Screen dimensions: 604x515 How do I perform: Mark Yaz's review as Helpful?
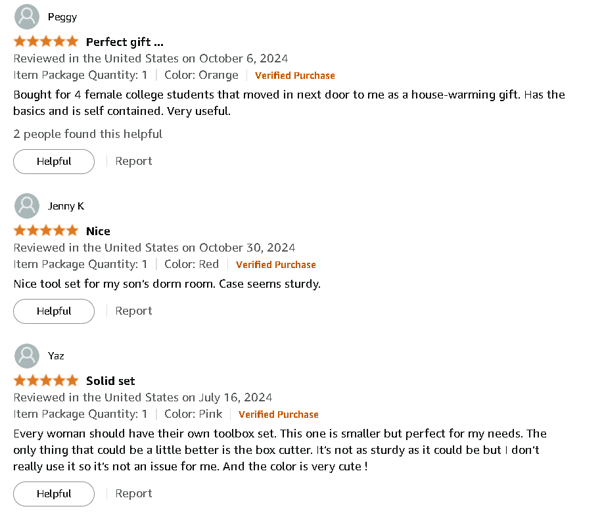click(54, 493)
